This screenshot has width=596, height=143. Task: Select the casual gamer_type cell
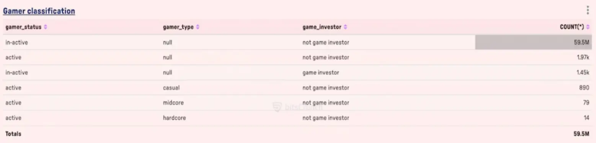171,88
